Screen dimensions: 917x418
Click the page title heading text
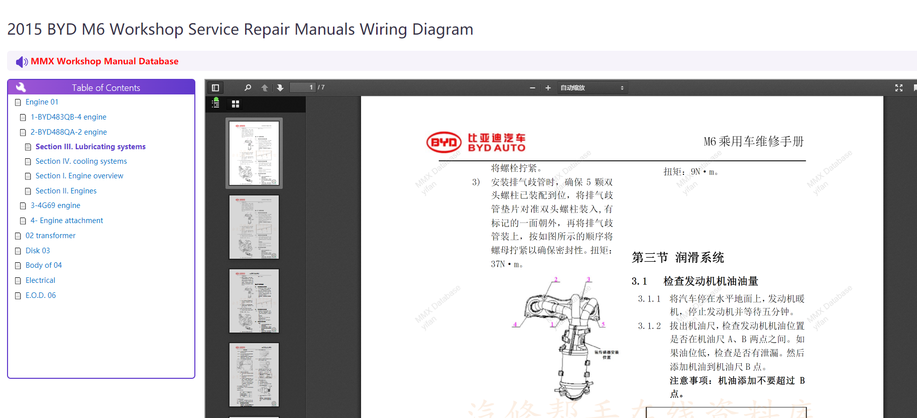click(241, 29)
